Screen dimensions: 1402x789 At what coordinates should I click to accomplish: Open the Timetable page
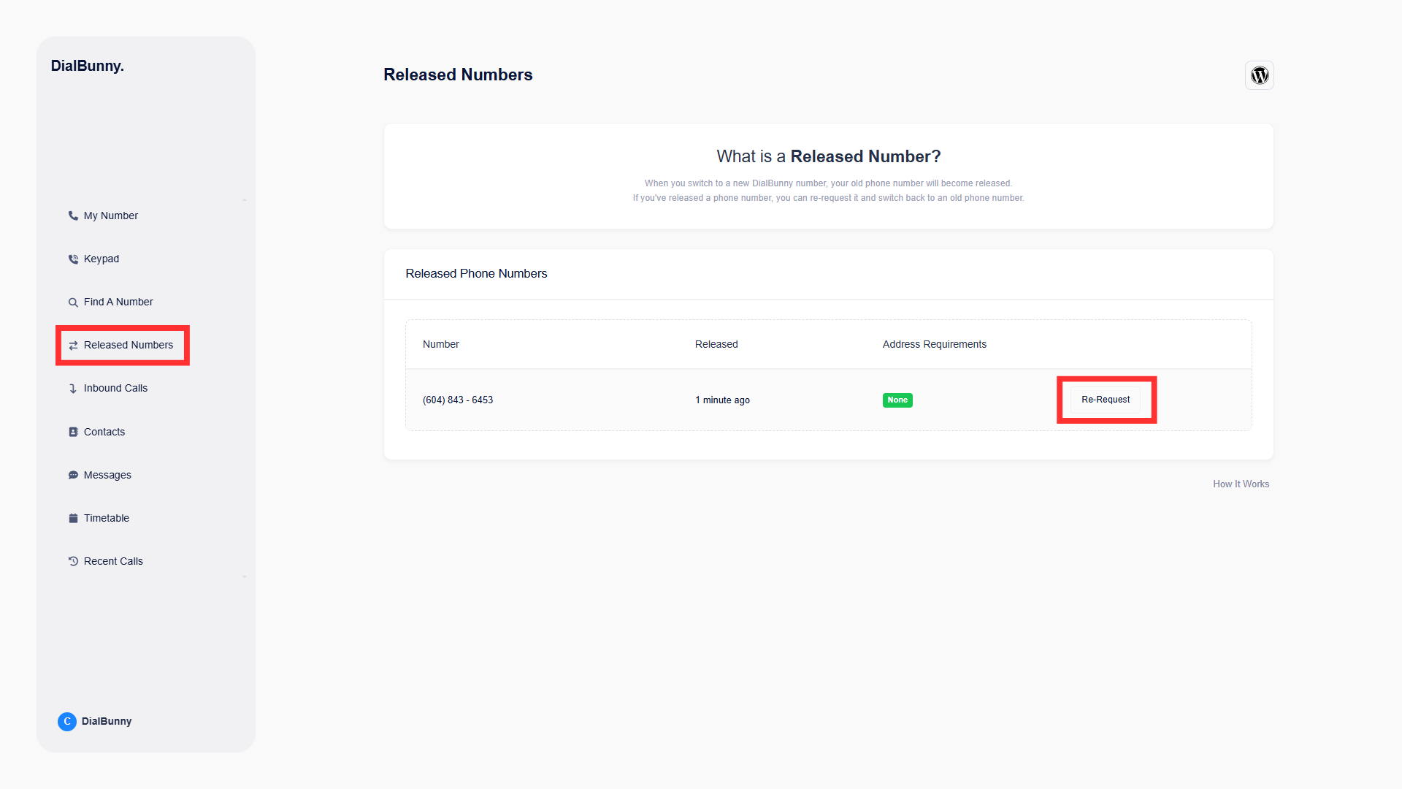[106, 518]
